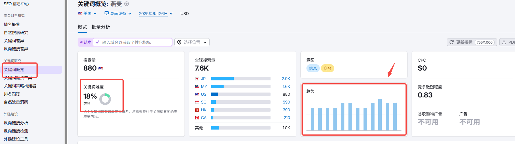Viewport: 515px width, 144px height.
Task: Open 自然流量洞察 in sidebar
Action: (16, 102)
